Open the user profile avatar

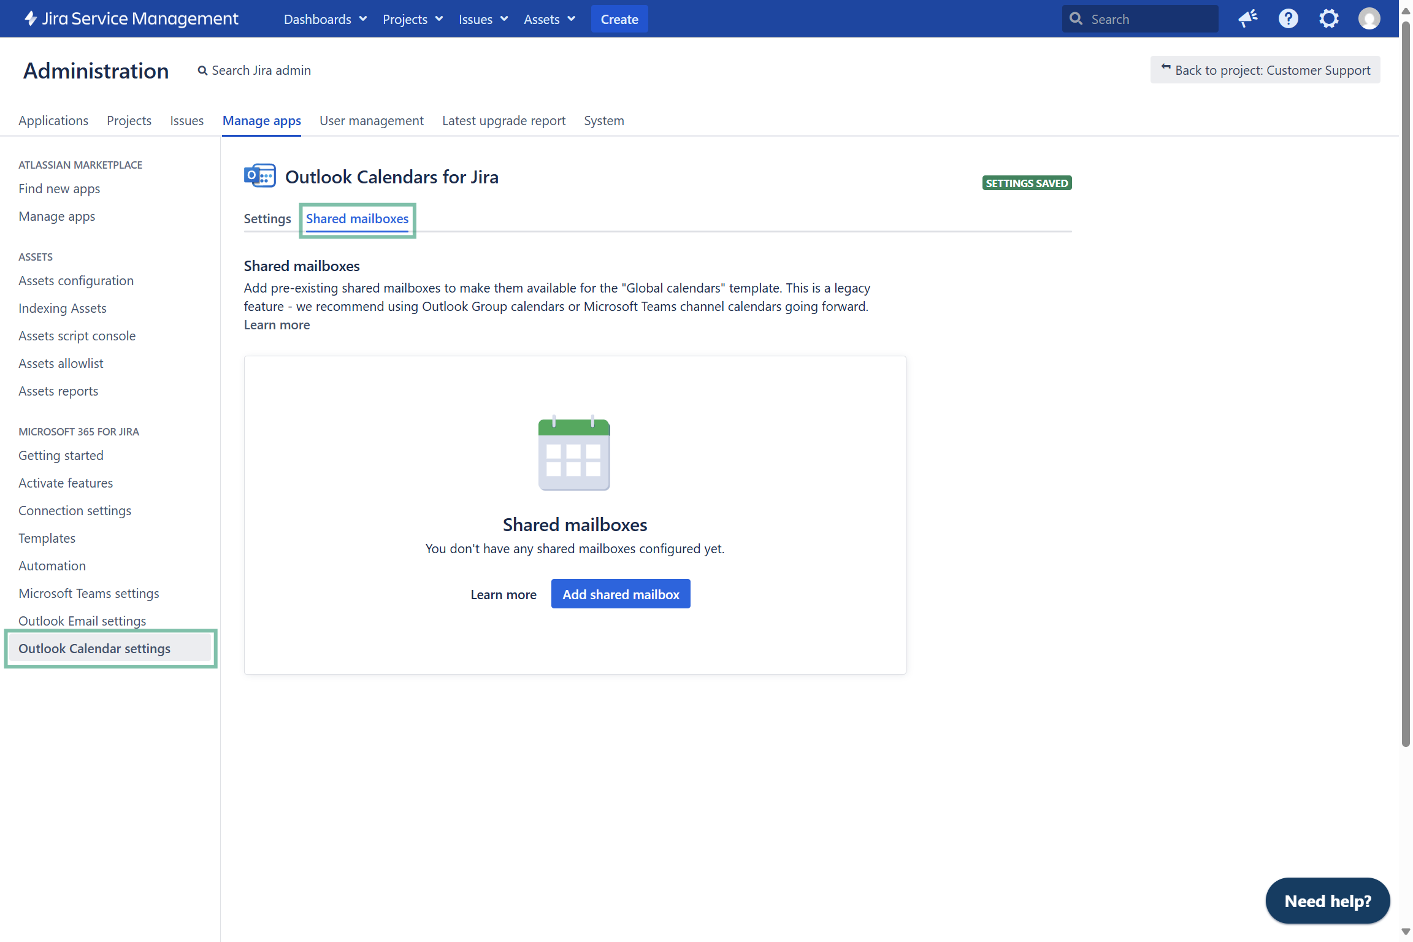pyautogui.click(x=1369, y=19)
